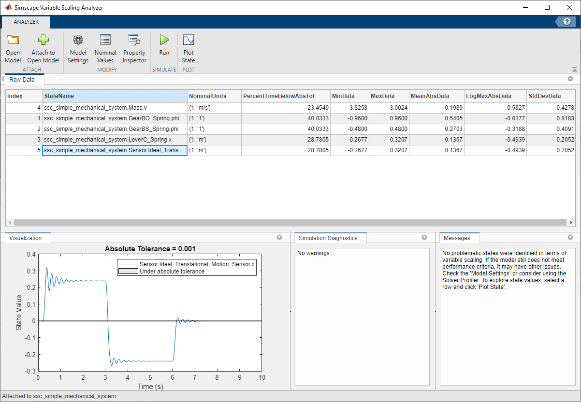
Task: Sort table by StateName column
Action: 114,96
